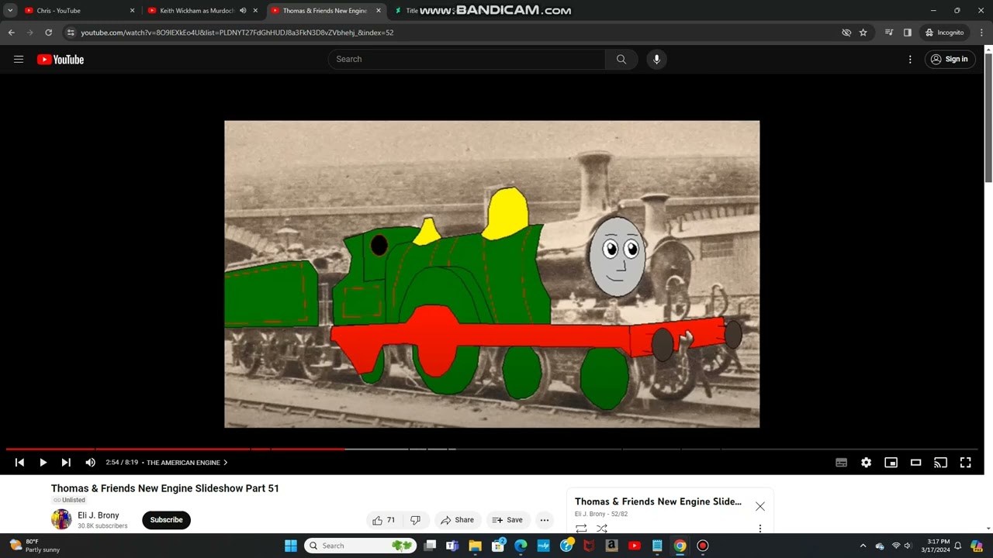Click the search magnifier button

point(621,60)
